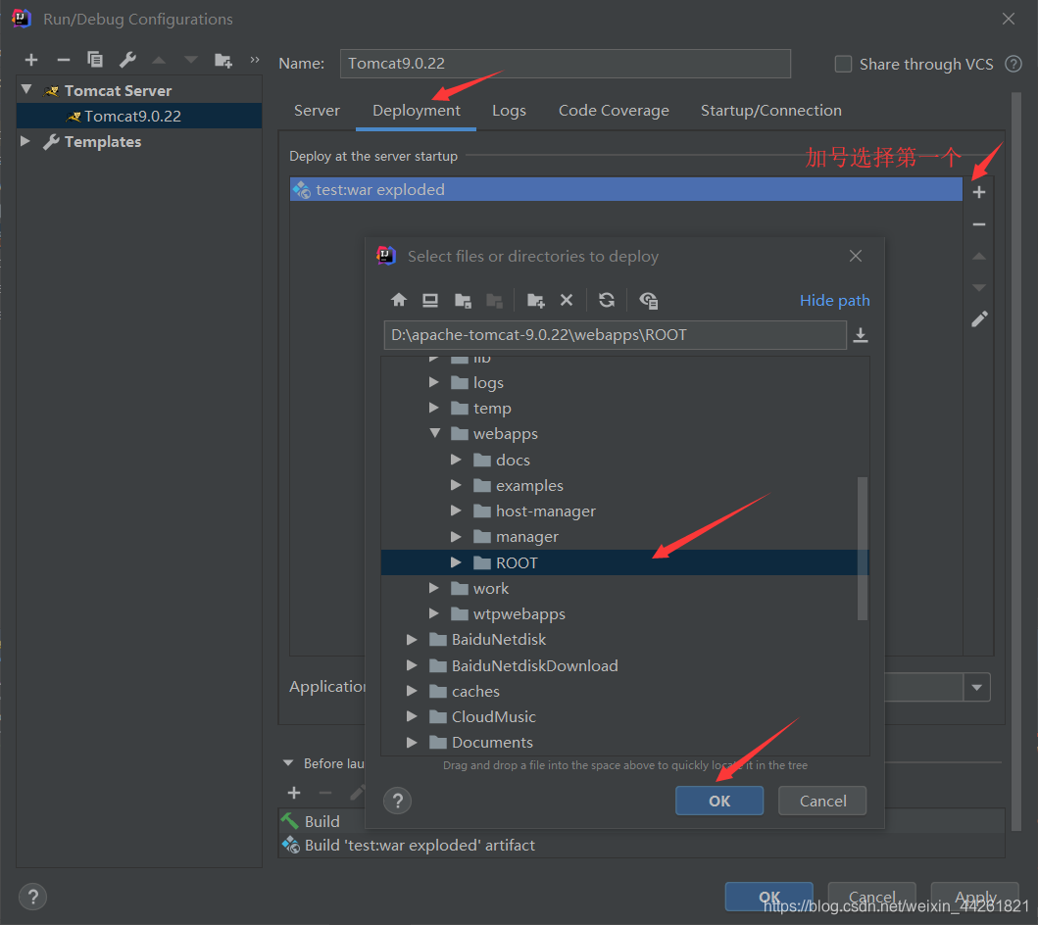
Task: Click the Name input field
Action: point(566,64)
